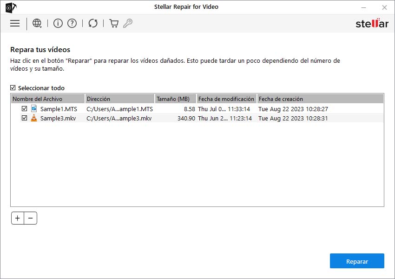Minimize the Stellar Repair window
Viewport: 395px width, 279px height.
363,7
